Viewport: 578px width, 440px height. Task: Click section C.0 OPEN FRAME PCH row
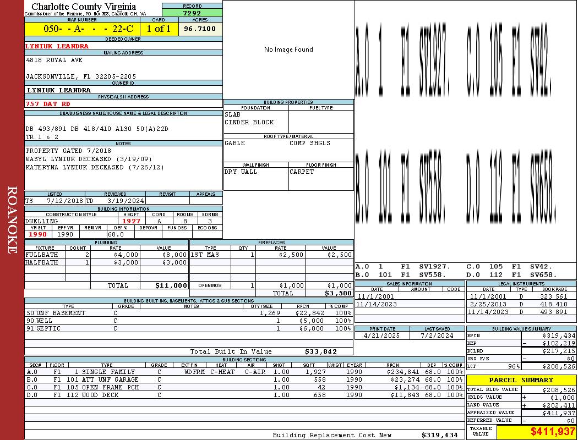[245, 387]
